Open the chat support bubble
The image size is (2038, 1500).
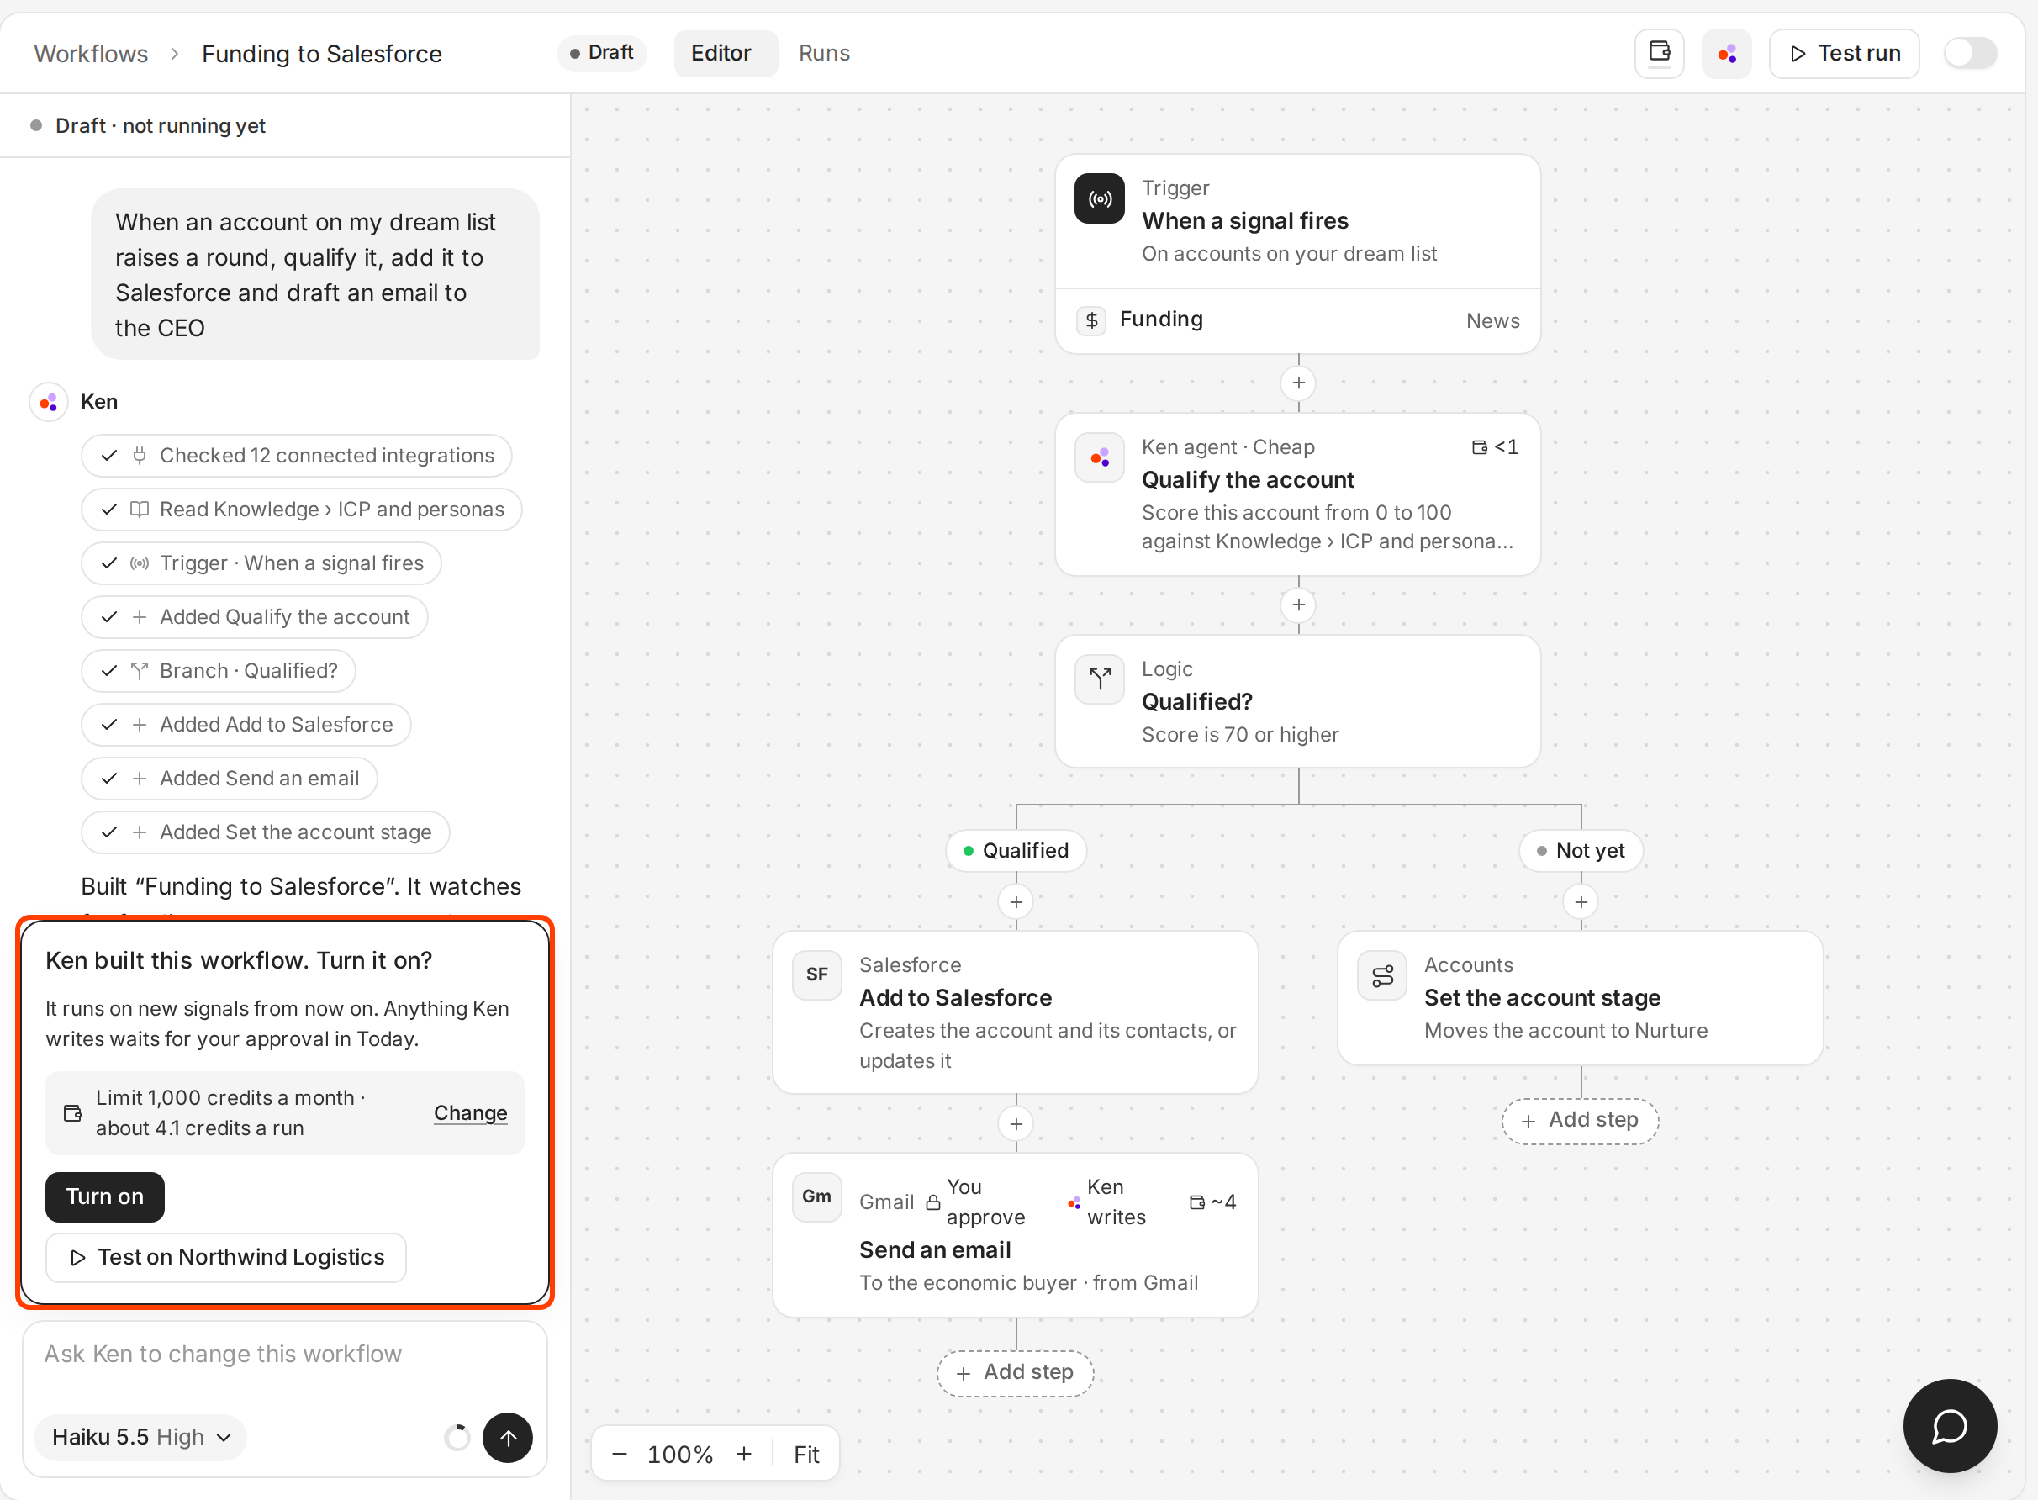point(1949,1425)
